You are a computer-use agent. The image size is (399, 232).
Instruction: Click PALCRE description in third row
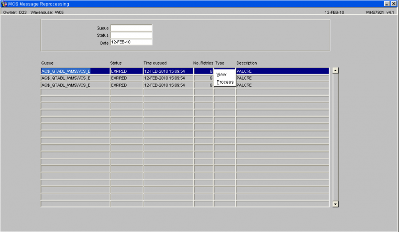[282, 85]
